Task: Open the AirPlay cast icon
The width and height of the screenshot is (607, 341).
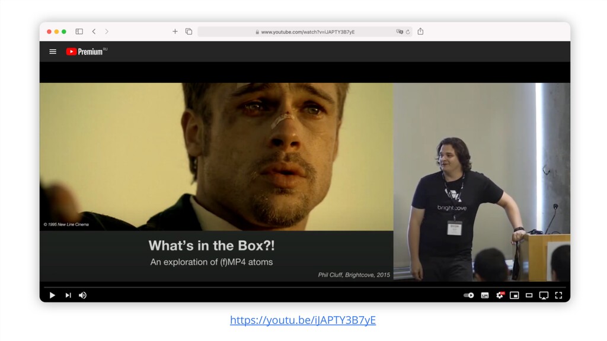Action: pyautogui.click(x=544, y=296)
